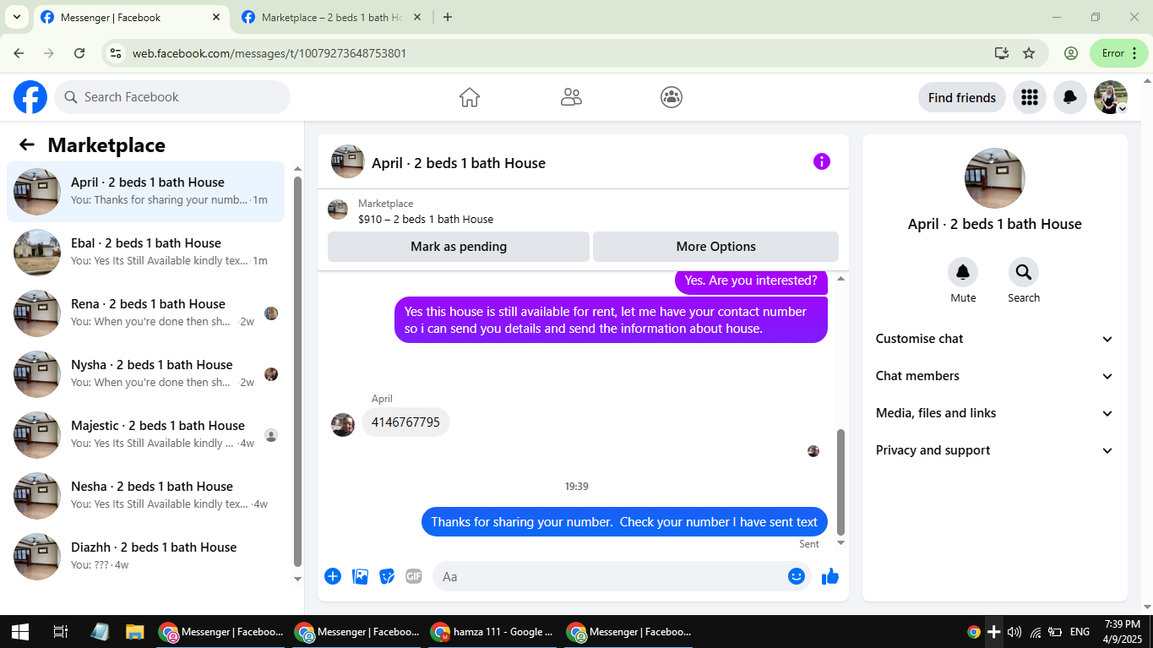Send a thumbs-up like
Screen dimensions: 1153x648
pos(830,576)
